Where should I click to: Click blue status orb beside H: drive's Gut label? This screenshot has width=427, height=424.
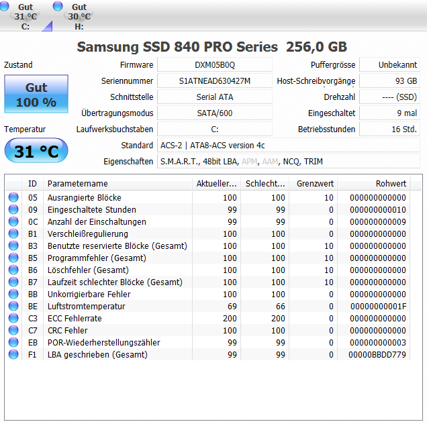pos(58,6)
